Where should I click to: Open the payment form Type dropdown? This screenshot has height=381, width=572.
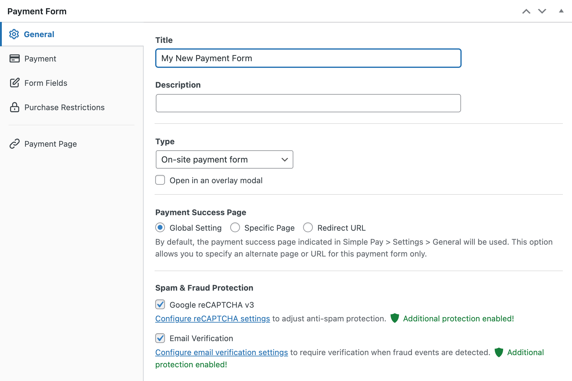point(224,159)
